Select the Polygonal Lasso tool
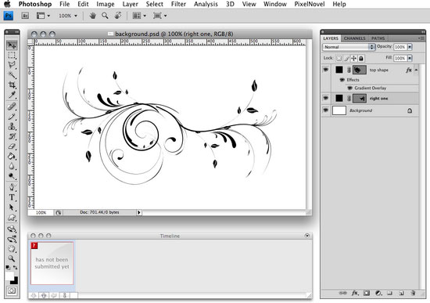 (12, 65)
